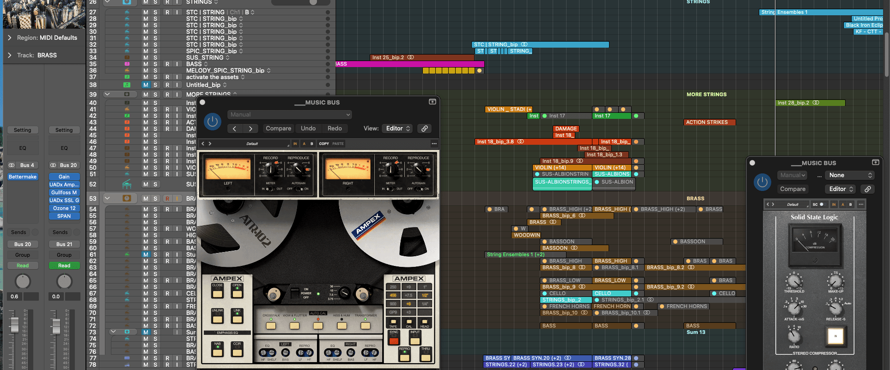This screenshot has width=890, height=370.
Task: Select tape formula 456
Action: 393,295
